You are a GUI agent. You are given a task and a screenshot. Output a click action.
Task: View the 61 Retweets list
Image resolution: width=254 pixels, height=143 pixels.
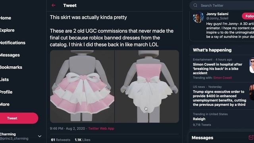(x=61, y=140)
